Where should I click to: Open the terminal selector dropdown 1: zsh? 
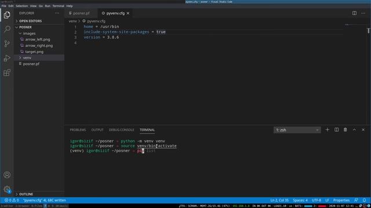tap(297, 130)
